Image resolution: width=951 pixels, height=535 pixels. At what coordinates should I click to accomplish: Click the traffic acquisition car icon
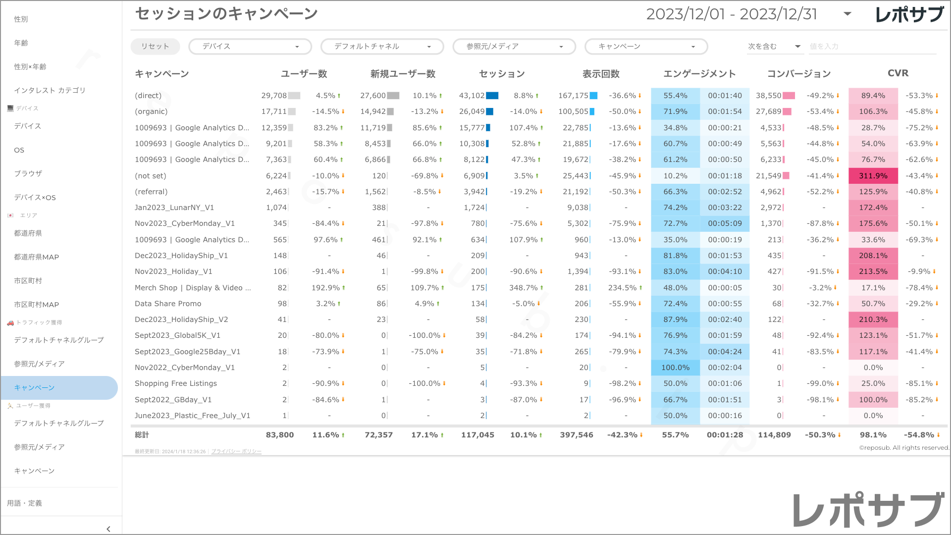click(10, 322)
